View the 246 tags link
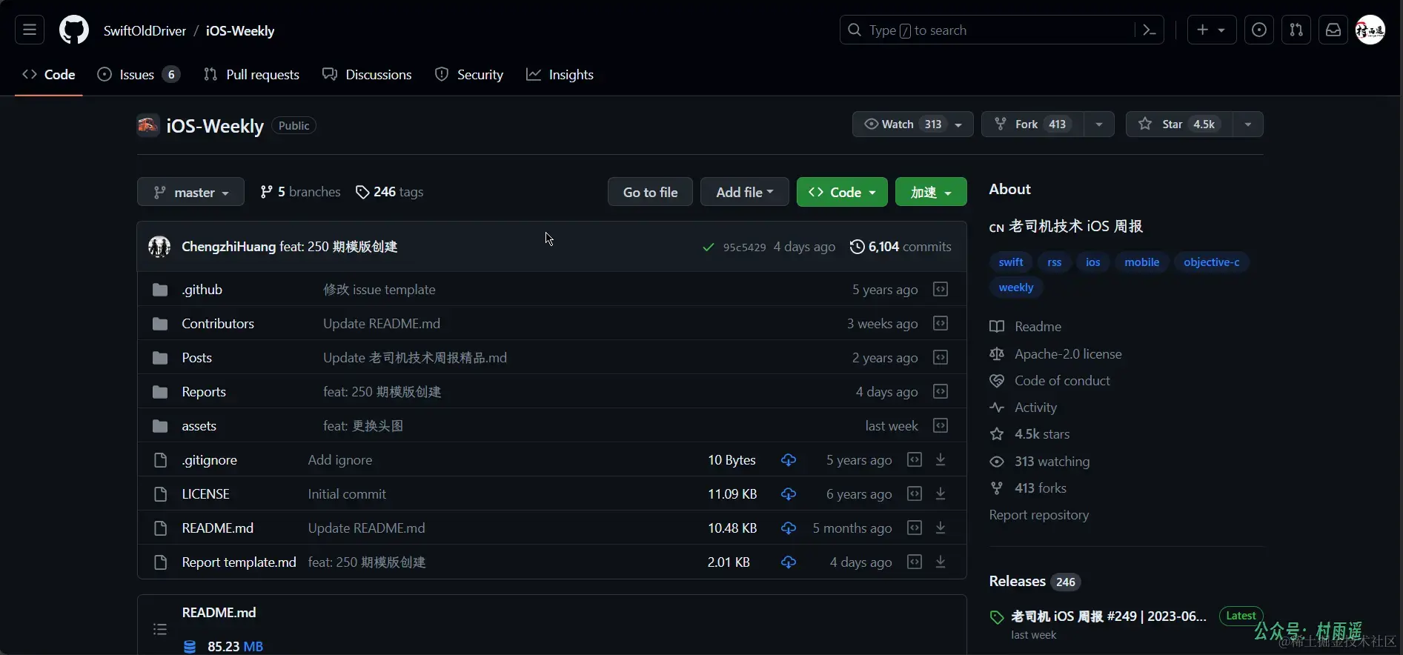Viewport: 1403px width, 655px height. (390, 192)
